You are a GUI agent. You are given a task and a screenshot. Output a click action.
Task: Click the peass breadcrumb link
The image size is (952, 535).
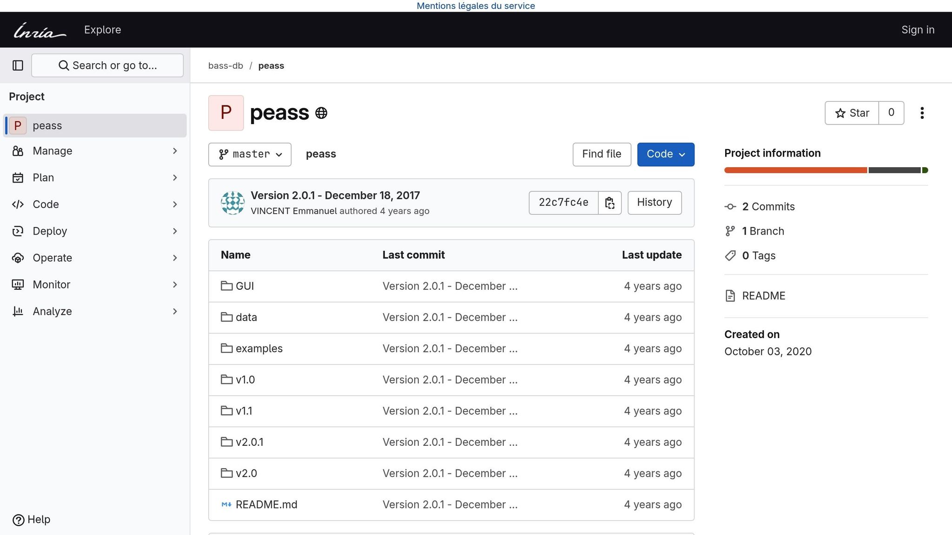click(271, 66)
